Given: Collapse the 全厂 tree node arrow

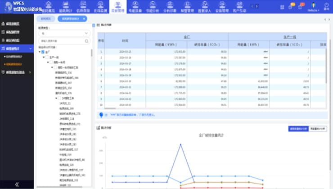Looking at the screenshot, I should 40,52.
